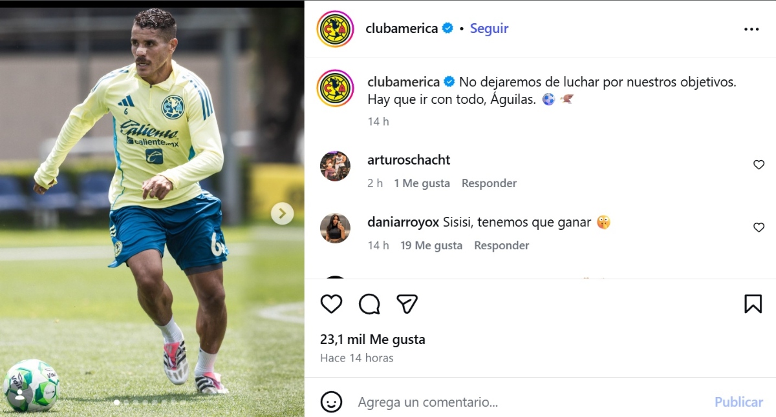Like daniarroyox's comment heart

(x=759, y=227)
